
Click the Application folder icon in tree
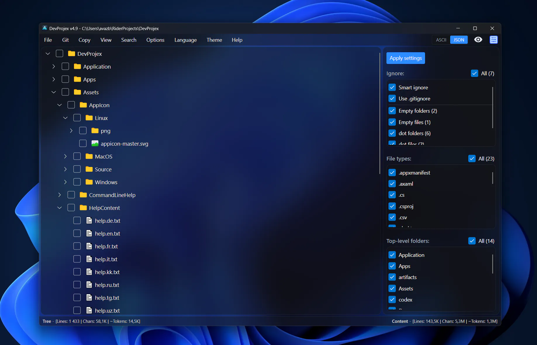(77, 66)
